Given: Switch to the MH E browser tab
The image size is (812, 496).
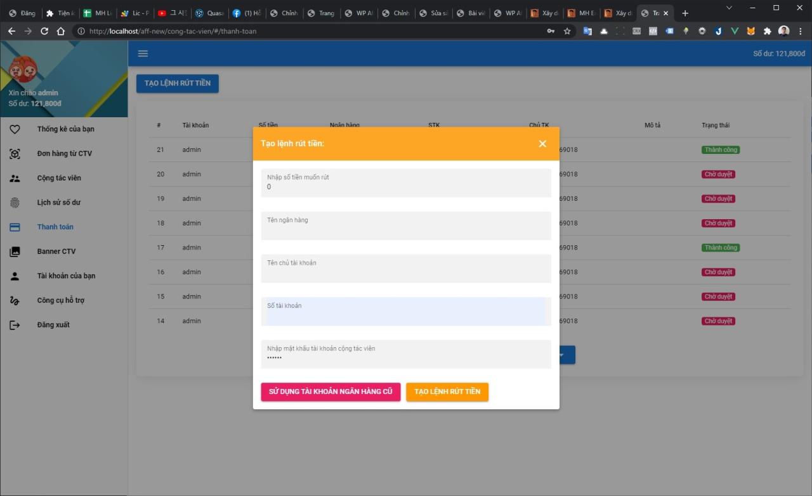Looking at the screenshot, I should 582,13.
